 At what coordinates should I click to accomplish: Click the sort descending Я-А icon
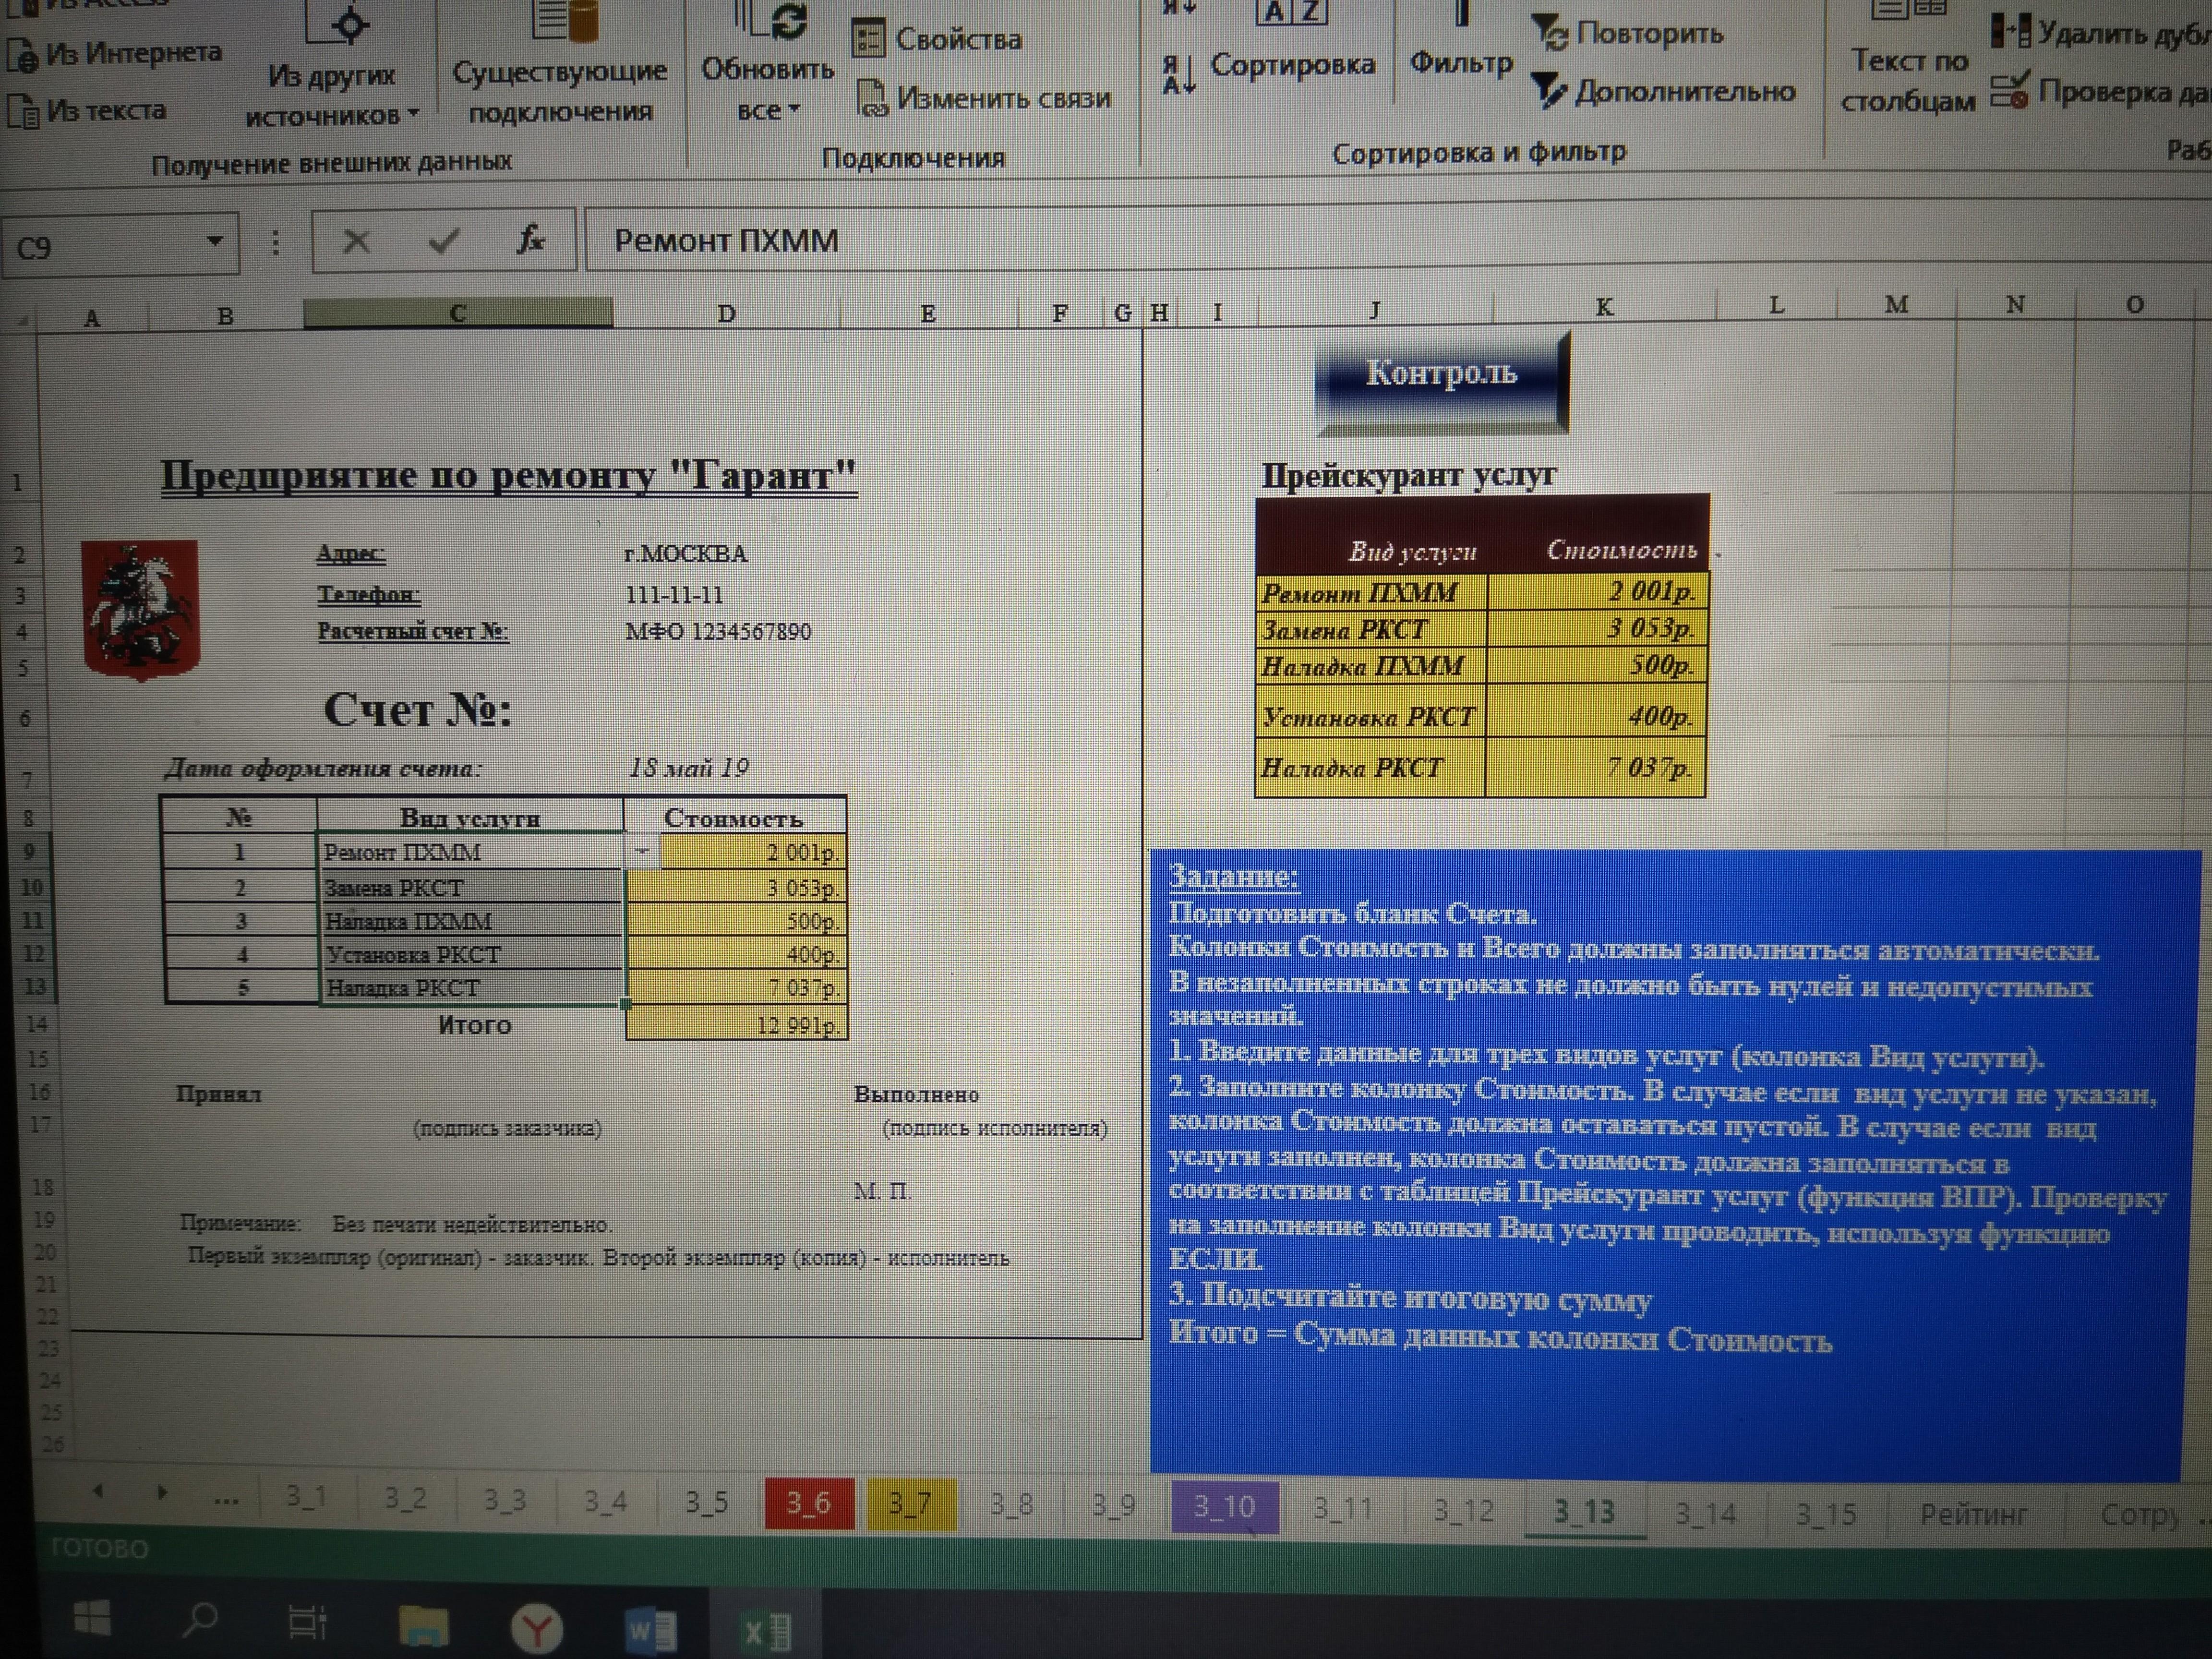[1178, 75]
